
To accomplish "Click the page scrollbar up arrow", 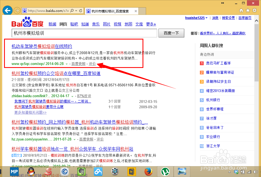I will (x=256, y=21).
